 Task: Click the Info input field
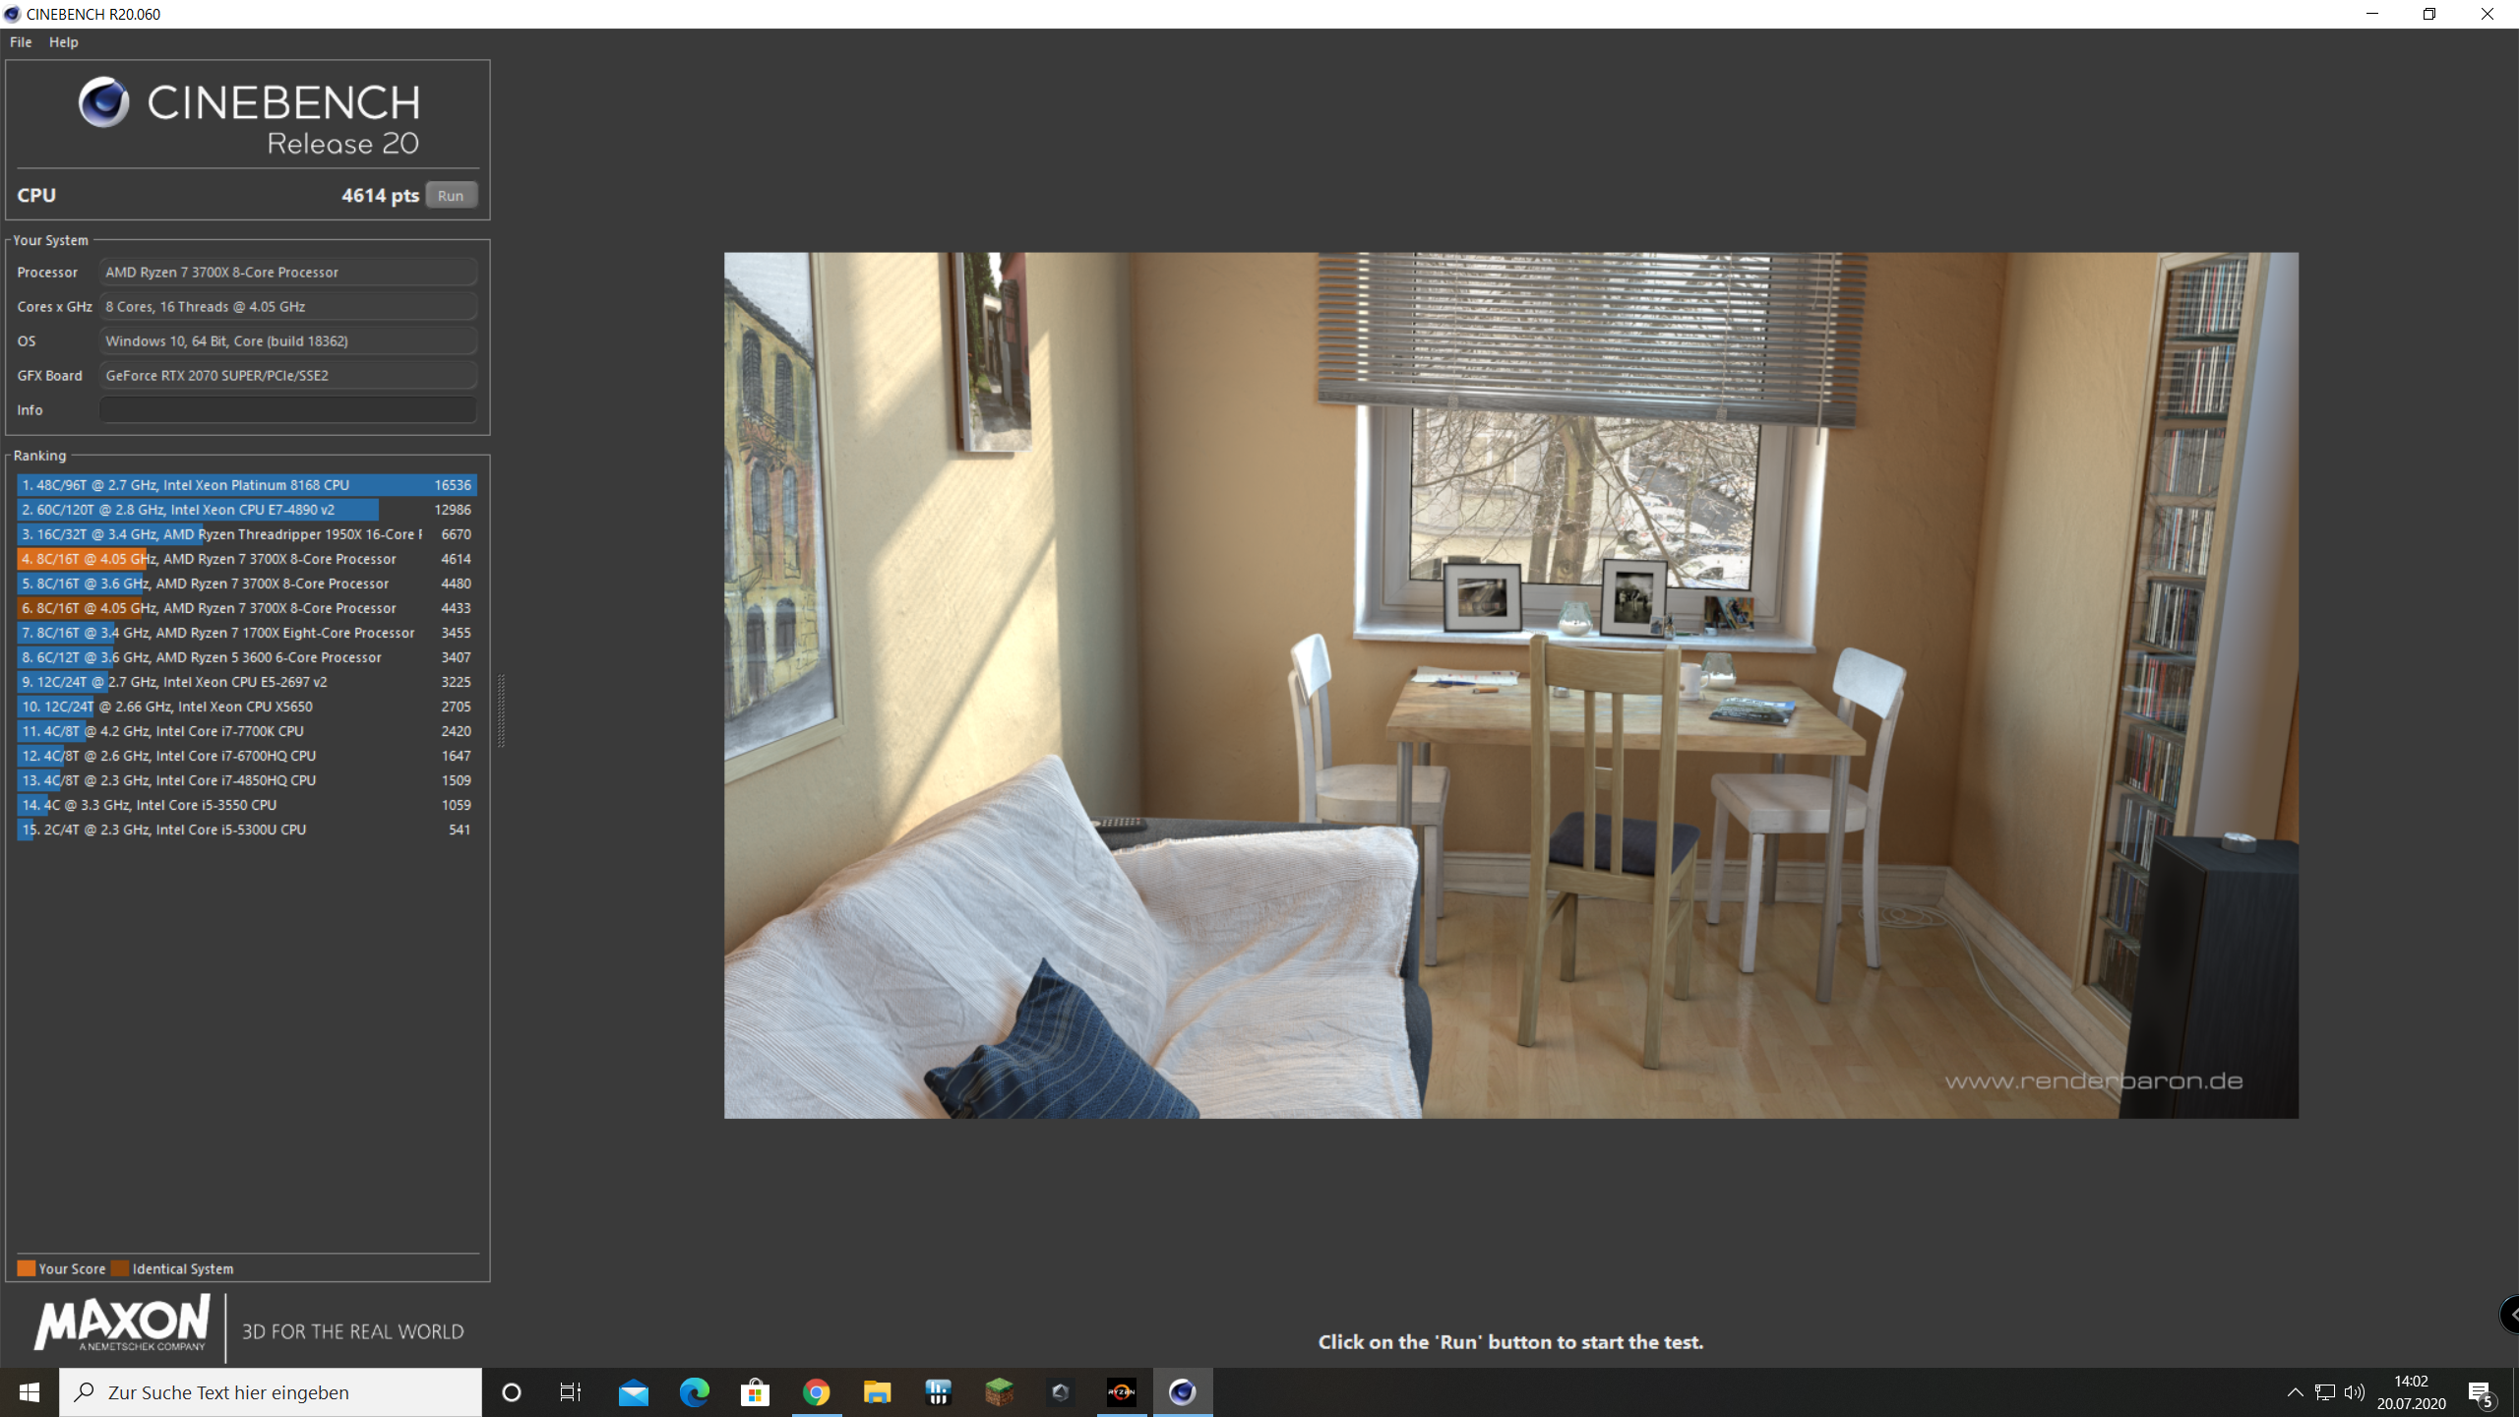pyautogui.click(x=287, y=409)
